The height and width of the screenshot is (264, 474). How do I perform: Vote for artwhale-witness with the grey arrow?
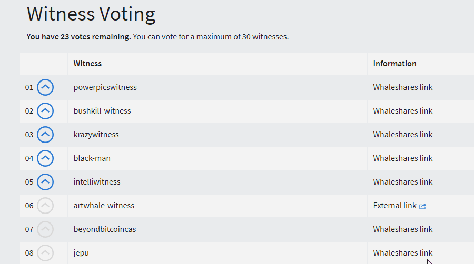(45, 206)
